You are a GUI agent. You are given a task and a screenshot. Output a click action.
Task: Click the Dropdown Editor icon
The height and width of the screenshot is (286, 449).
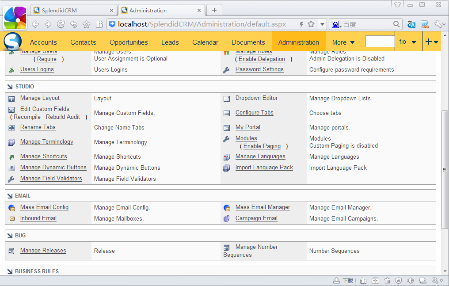click(x=227, y=99)
